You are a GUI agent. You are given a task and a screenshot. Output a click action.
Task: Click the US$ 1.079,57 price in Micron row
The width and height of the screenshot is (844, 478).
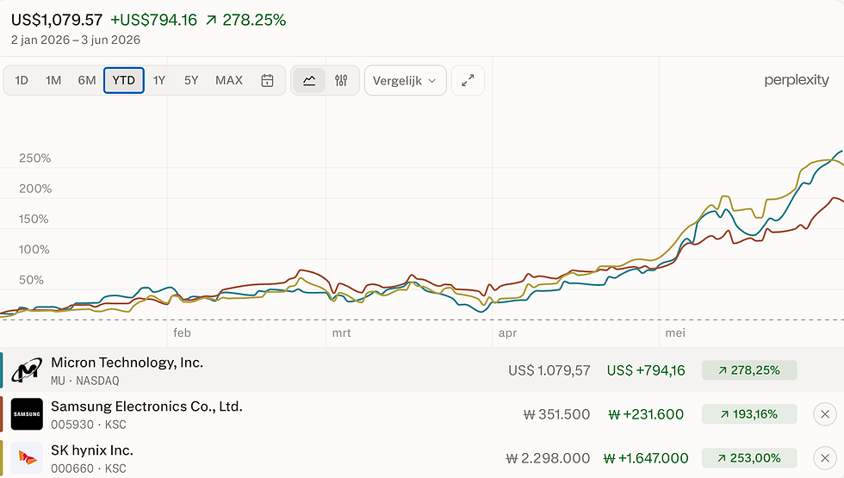coord(549,370)
